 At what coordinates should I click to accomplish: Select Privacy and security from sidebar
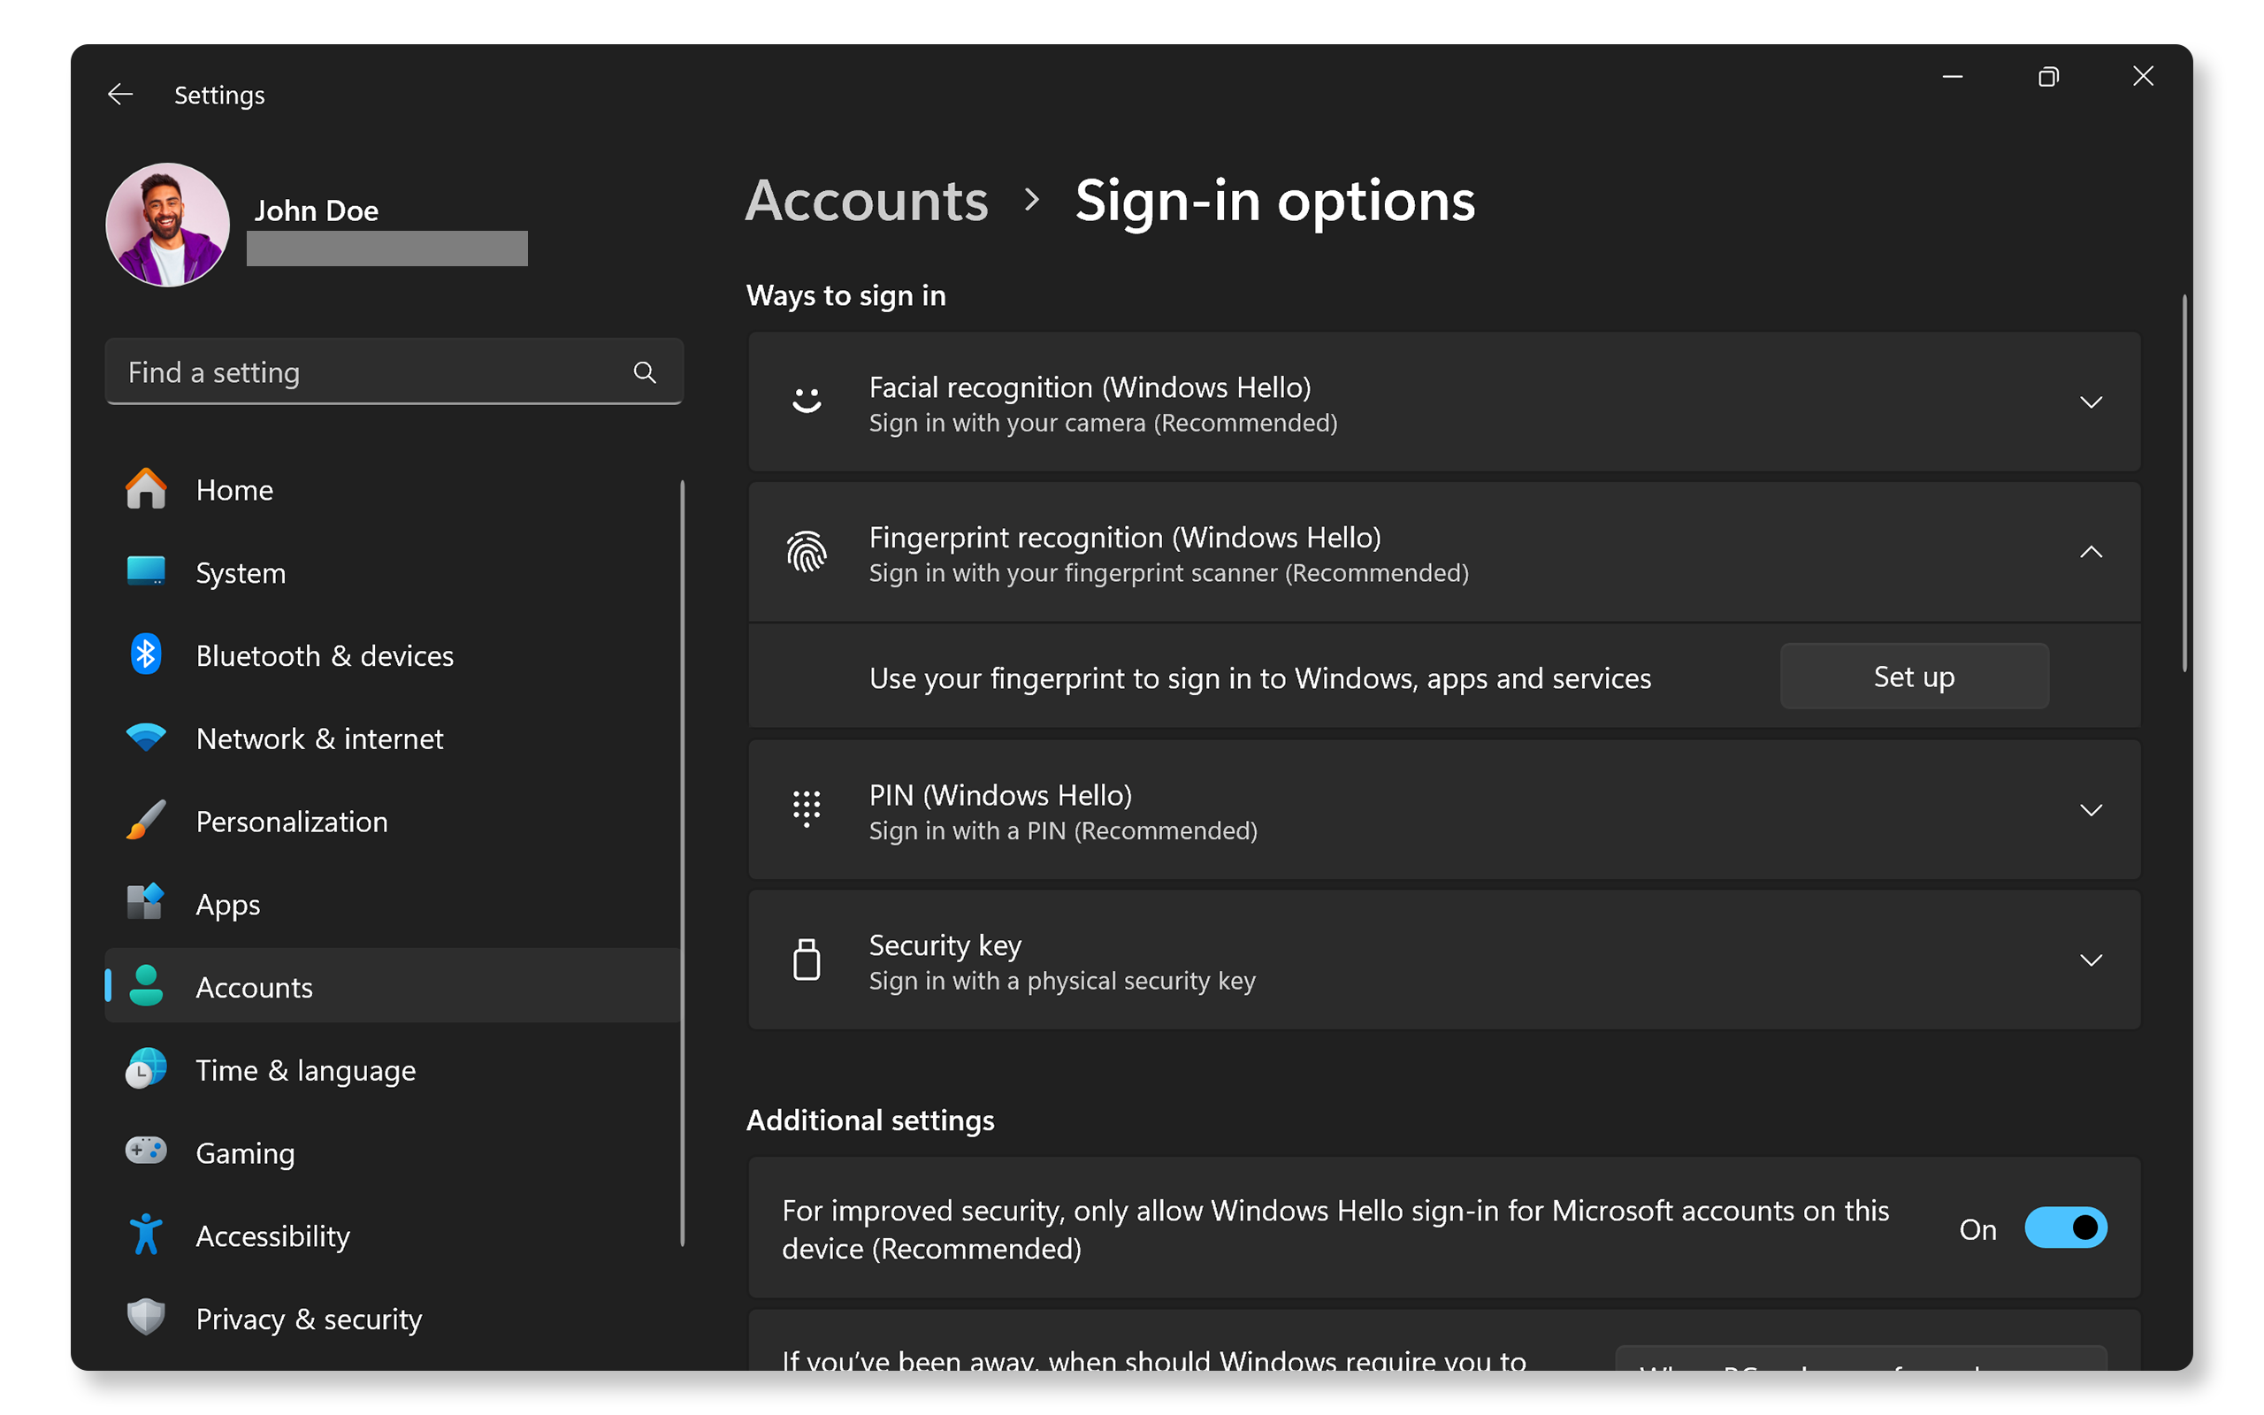click(x=311, y=1317)
